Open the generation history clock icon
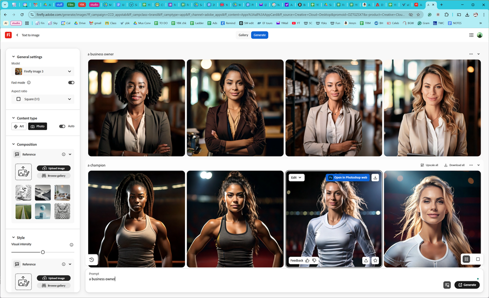The image size is (489, 298). click(x=92, y=260)
